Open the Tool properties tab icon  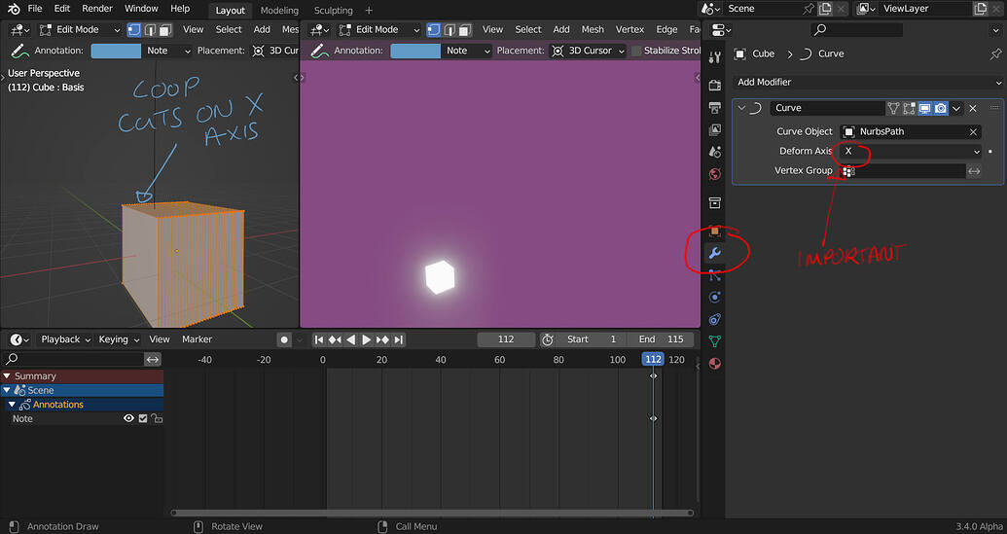click(715, 57)
